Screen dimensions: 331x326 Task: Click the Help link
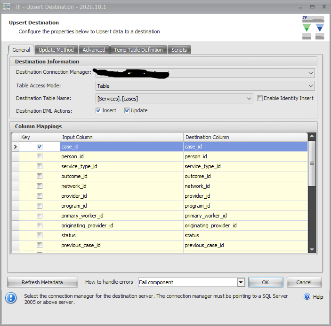[318, 297]
